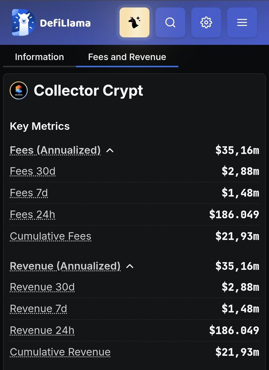The width and height of the screenshot is (269, 370).
Task: Click the Collector Crypt protocol logo
Action: (x=19, y=91)
